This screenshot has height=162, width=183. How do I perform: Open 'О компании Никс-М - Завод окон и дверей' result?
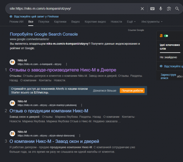[54, 141]
